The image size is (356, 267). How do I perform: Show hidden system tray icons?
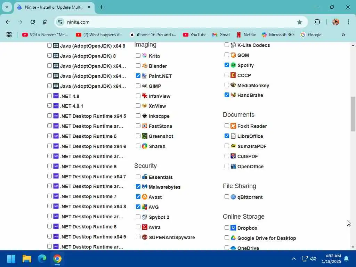(x=293, y=259)
